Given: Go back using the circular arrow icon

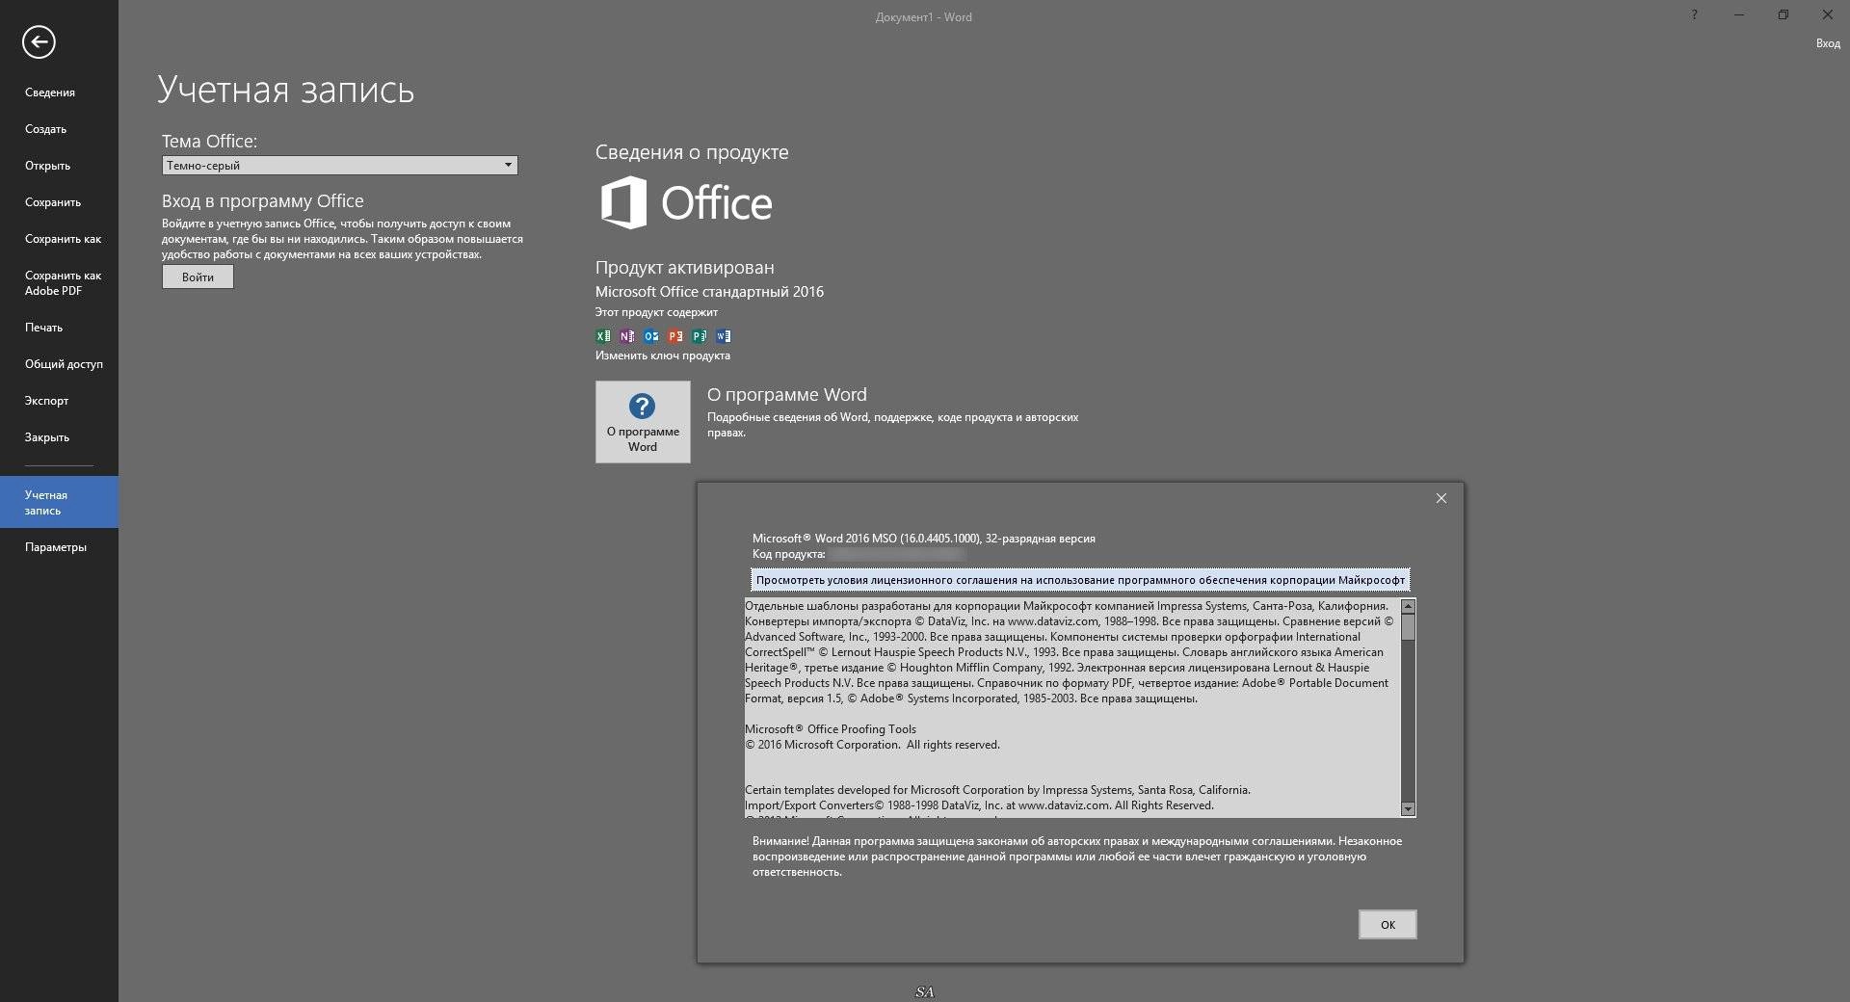Looking at the screenshot, I should pyautogui.click(x=39, y=41).
